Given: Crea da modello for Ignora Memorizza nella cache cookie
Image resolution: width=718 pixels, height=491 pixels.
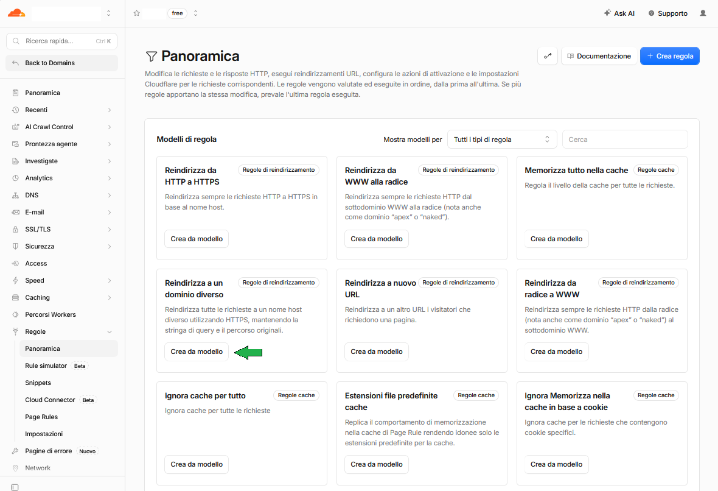Looking at the screenshot, I should (x=556, y=464).
